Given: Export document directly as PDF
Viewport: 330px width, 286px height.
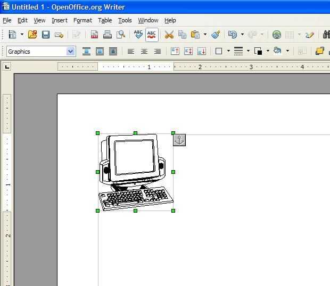Looking at the screenshot, I should click(94, 35).
